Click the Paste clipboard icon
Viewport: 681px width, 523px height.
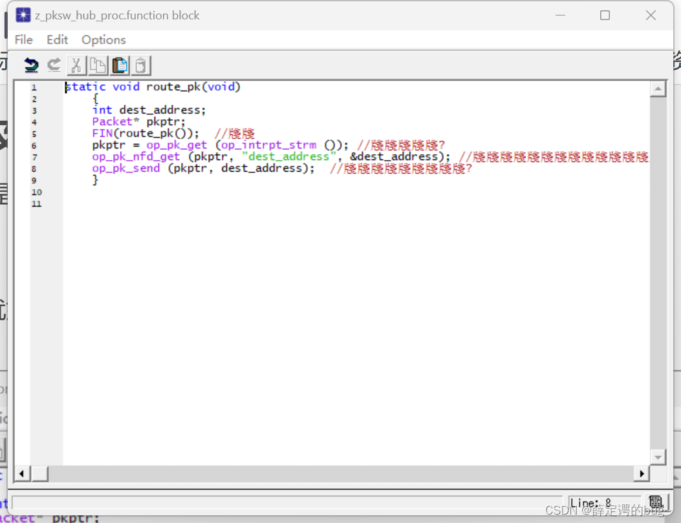tap(119, 65)
